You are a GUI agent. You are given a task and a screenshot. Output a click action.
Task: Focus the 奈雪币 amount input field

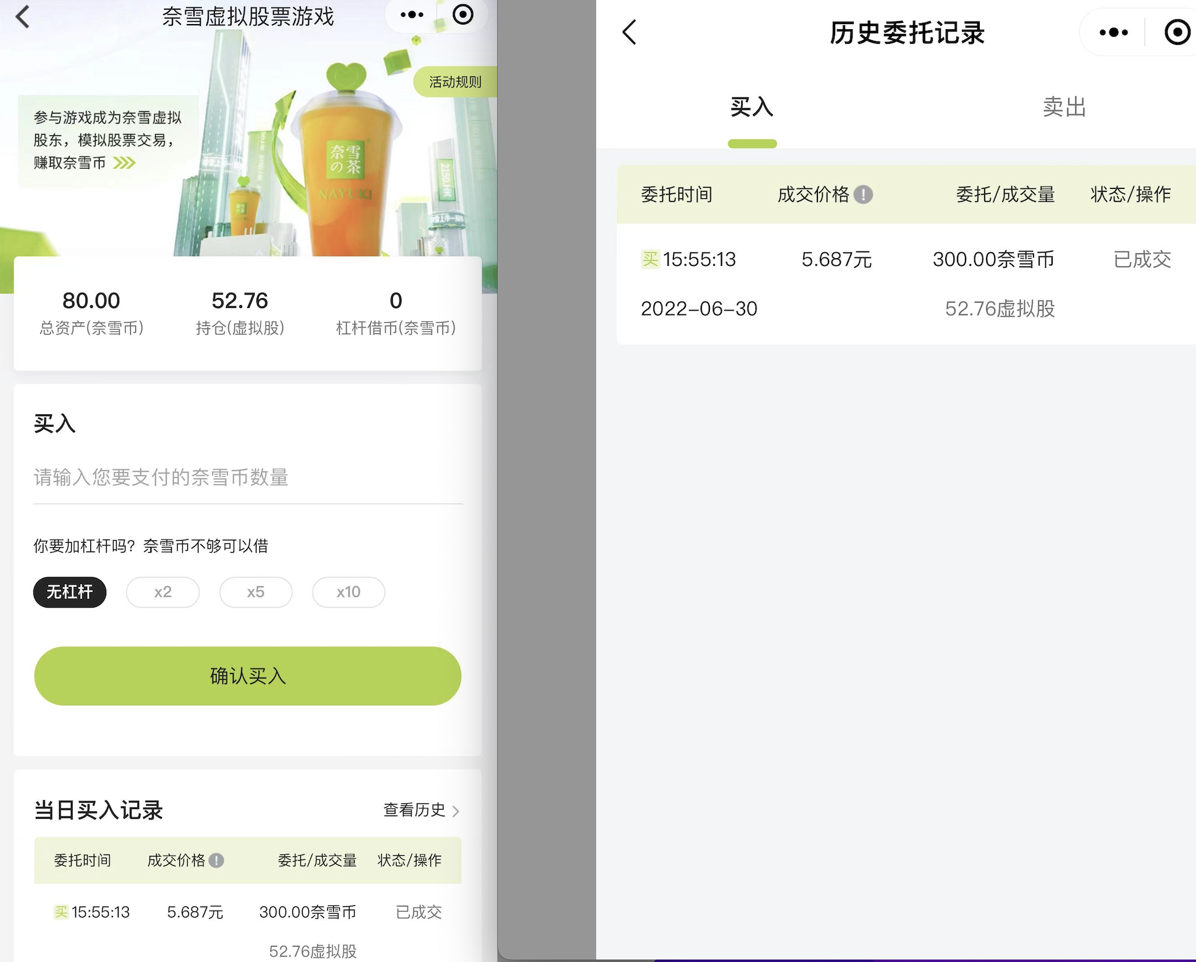(x=247, y=477)
